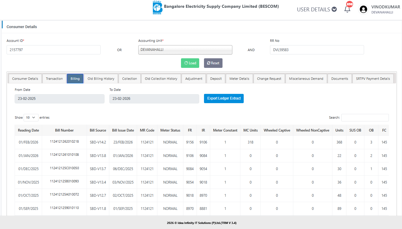Open the Accounting Unit combo box
402x229 pixels.
185,50
